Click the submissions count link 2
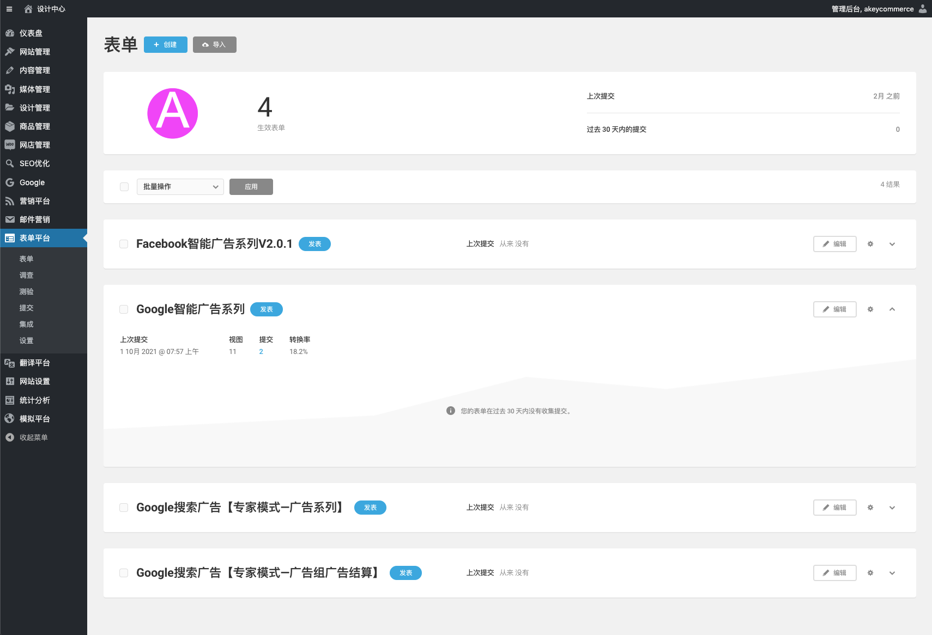 (261, 352)
